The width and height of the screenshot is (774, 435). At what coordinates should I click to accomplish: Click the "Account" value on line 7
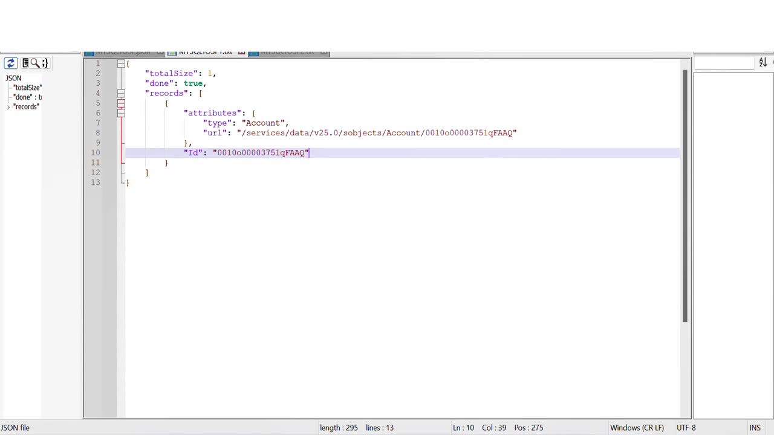point(263,123)
